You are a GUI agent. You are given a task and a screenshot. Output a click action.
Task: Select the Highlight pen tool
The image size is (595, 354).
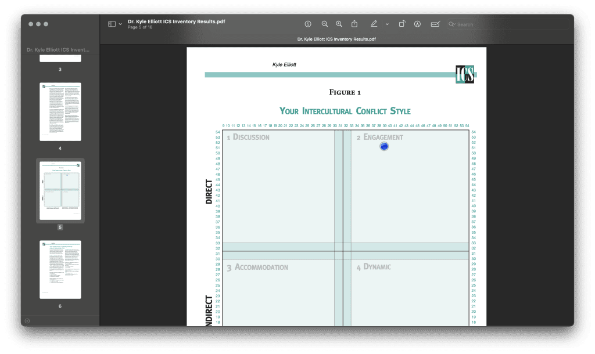tap(374, 24)
